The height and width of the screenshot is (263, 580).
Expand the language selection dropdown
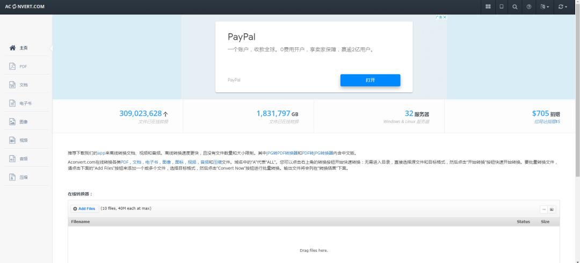(x=545, y=6)
